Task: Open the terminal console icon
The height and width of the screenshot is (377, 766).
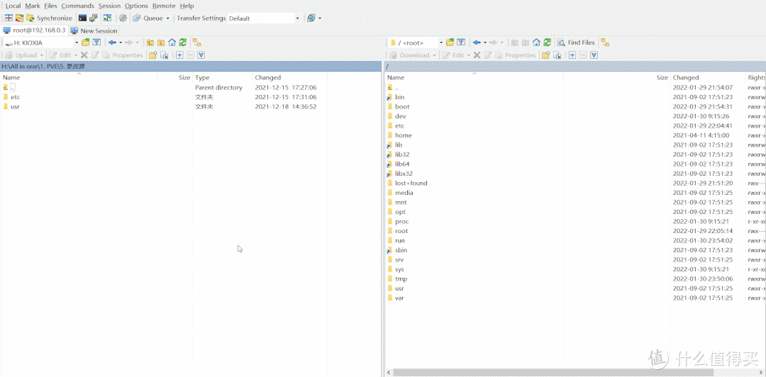Action: coord(83,18)
